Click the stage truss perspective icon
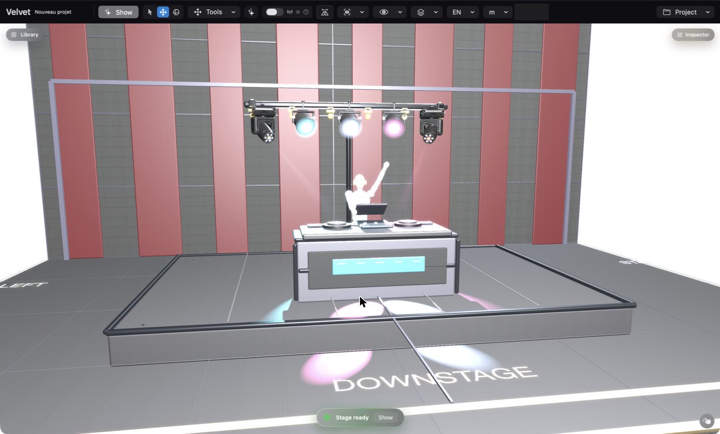The image size is (720, 434). pyautogui.click(x=325, y=12)
